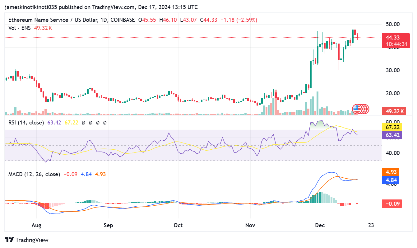The image size is (417, 248).
Task: Click the high value H46.10
Action: [x=168, y=20]
